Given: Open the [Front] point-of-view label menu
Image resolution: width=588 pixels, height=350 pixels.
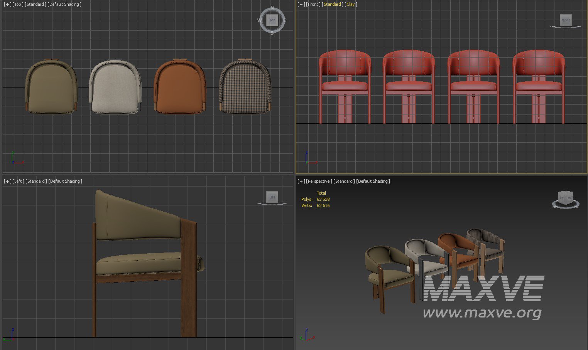Looking at the screenshot, I should (313, 4).
